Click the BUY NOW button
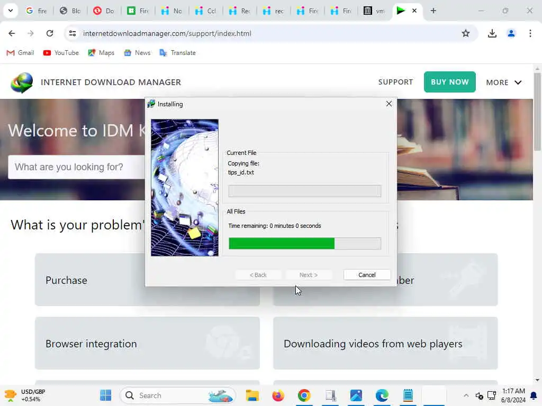 pos(450,82)
